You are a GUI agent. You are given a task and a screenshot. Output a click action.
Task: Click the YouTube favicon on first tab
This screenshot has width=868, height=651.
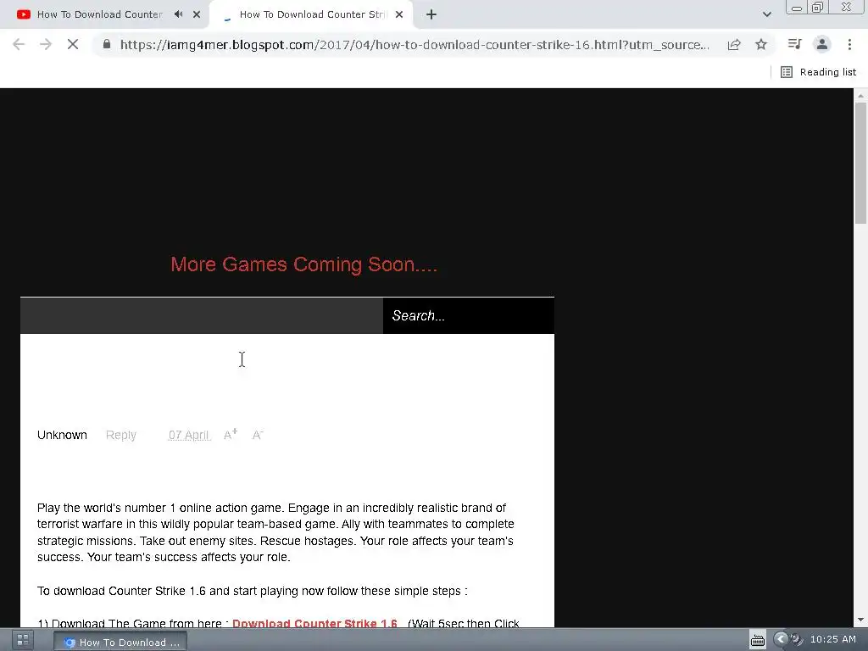point(23,14)
